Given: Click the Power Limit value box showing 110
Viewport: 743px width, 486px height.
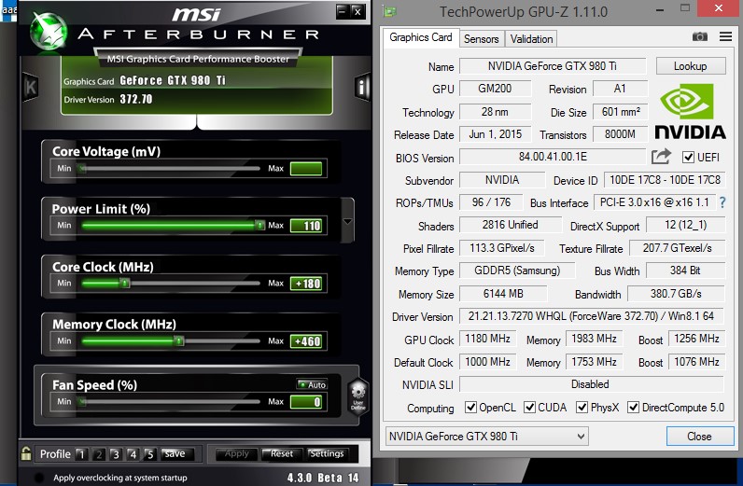Looking at the screenshot, I should pyautogui.click(x=306, y=226).
